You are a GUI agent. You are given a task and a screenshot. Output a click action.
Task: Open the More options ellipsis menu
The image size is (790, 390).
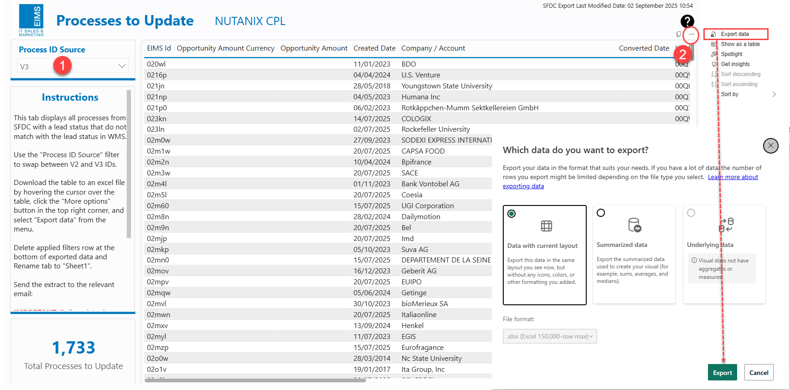click(691, 35)
